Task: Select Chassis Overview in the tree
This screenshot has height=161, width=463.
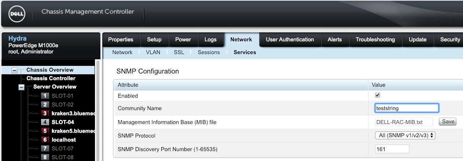Action: click(50, 70)
